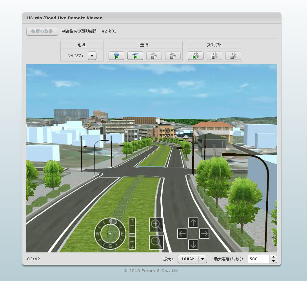Move view backward with down arrow
307x281 pixels.
tap(193, 245)
